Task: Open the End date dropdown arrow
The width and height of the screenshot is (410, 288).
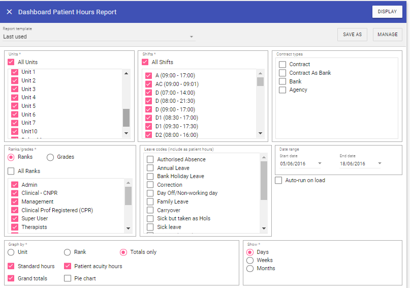Action: coord(380,164)
